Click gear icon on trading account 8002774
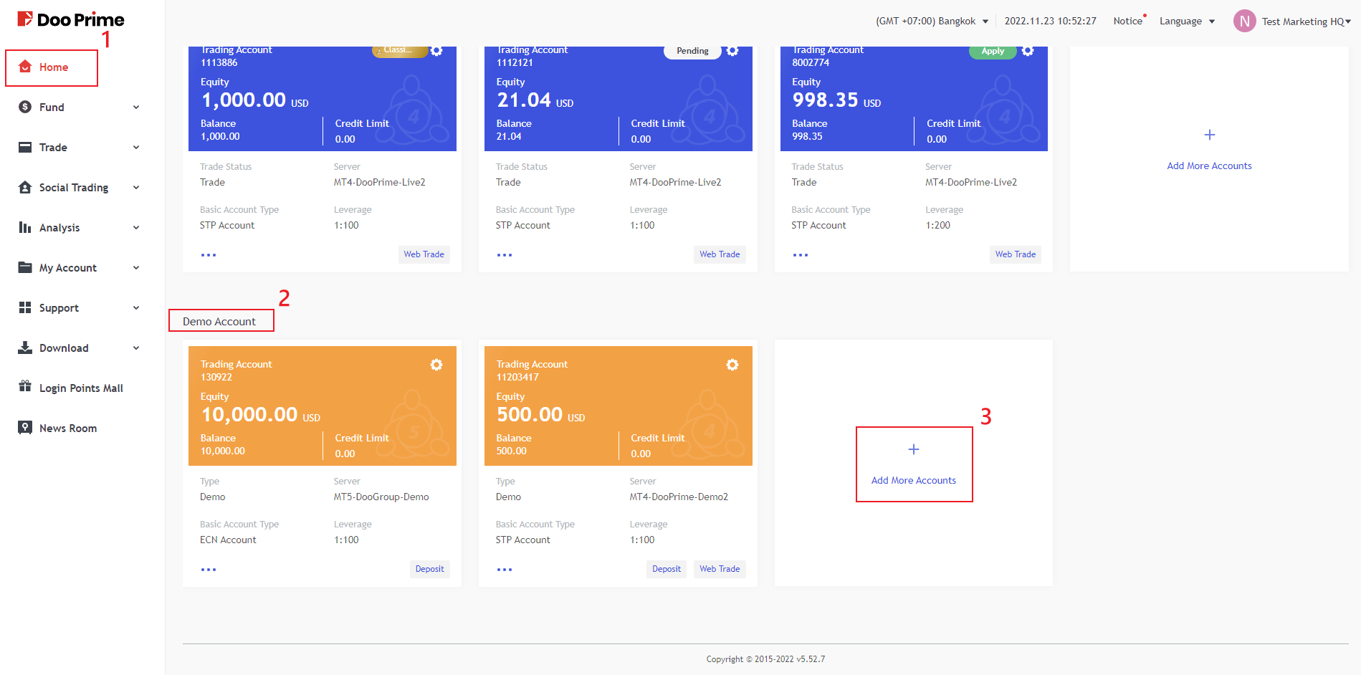Viewport: 1361px width, 675px height. click(x=1028, y=51)
